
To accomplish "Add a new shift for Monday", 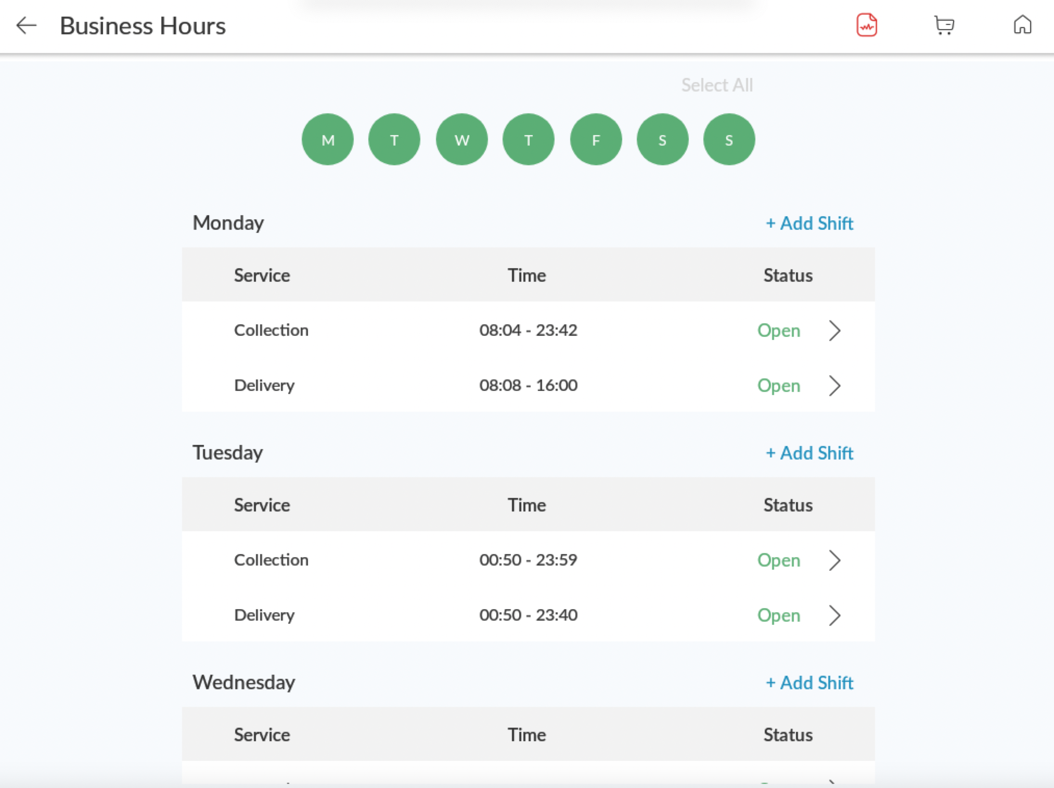I will coord(807,222).
